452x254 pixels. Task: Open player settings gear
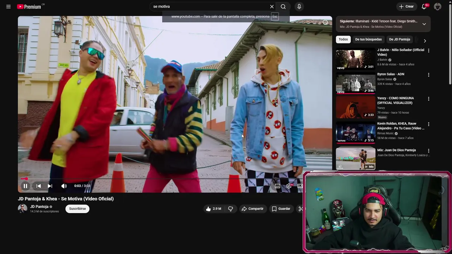click(289, 186)
